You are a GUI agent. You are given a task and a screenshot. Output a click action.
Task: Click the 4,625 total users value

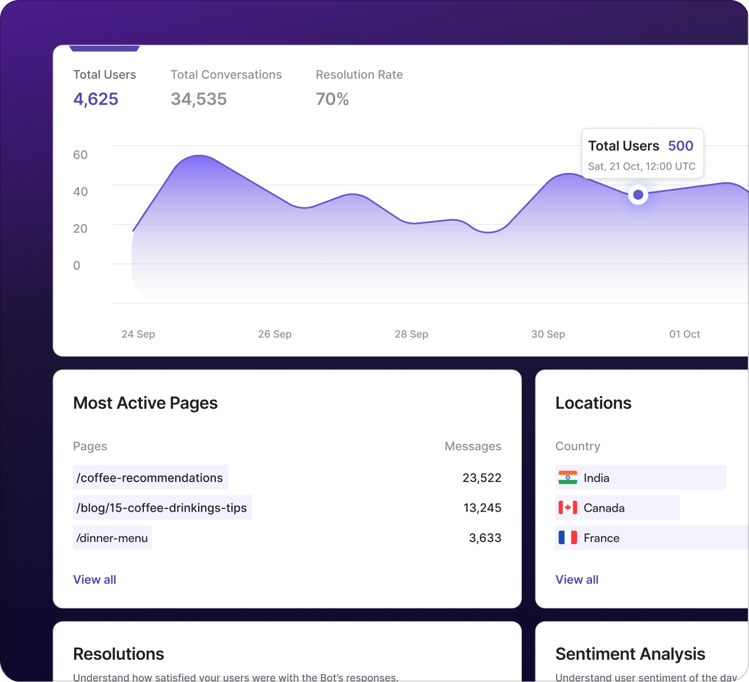[x=96, y=99]
